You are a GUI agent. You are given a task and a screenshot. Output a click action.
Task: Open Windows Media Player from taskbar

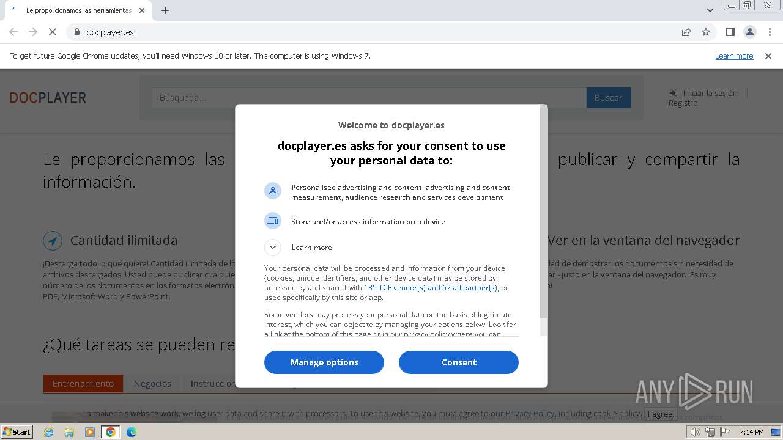[x=90, y=432]
